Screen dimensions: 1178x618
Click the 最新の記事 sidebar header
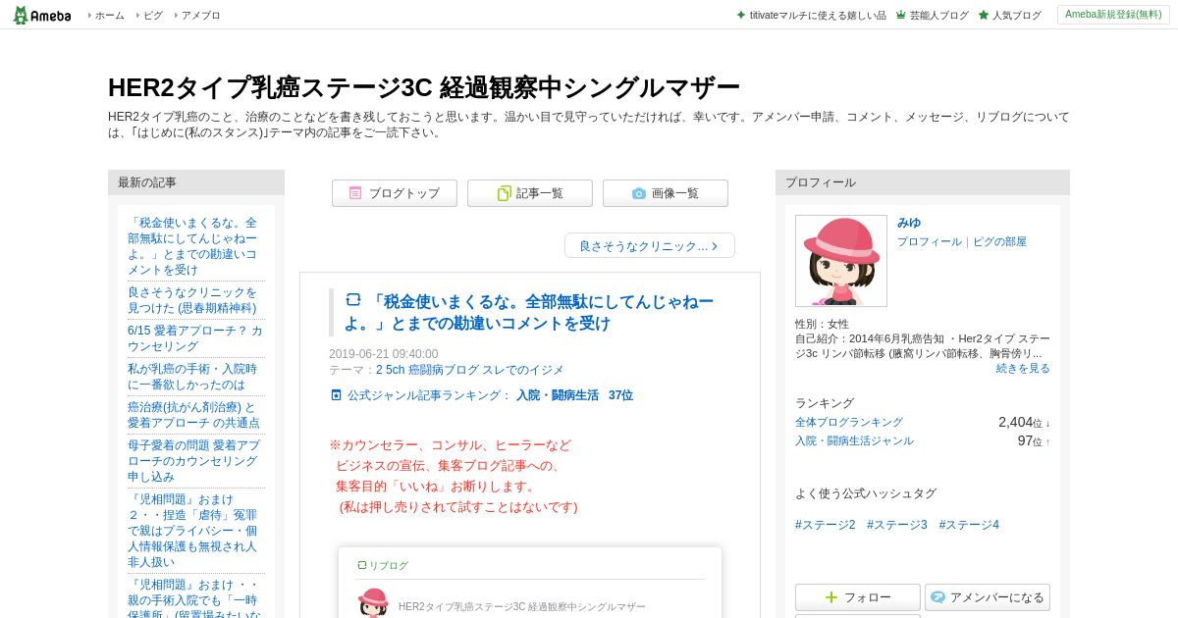[x=196, y=182]
